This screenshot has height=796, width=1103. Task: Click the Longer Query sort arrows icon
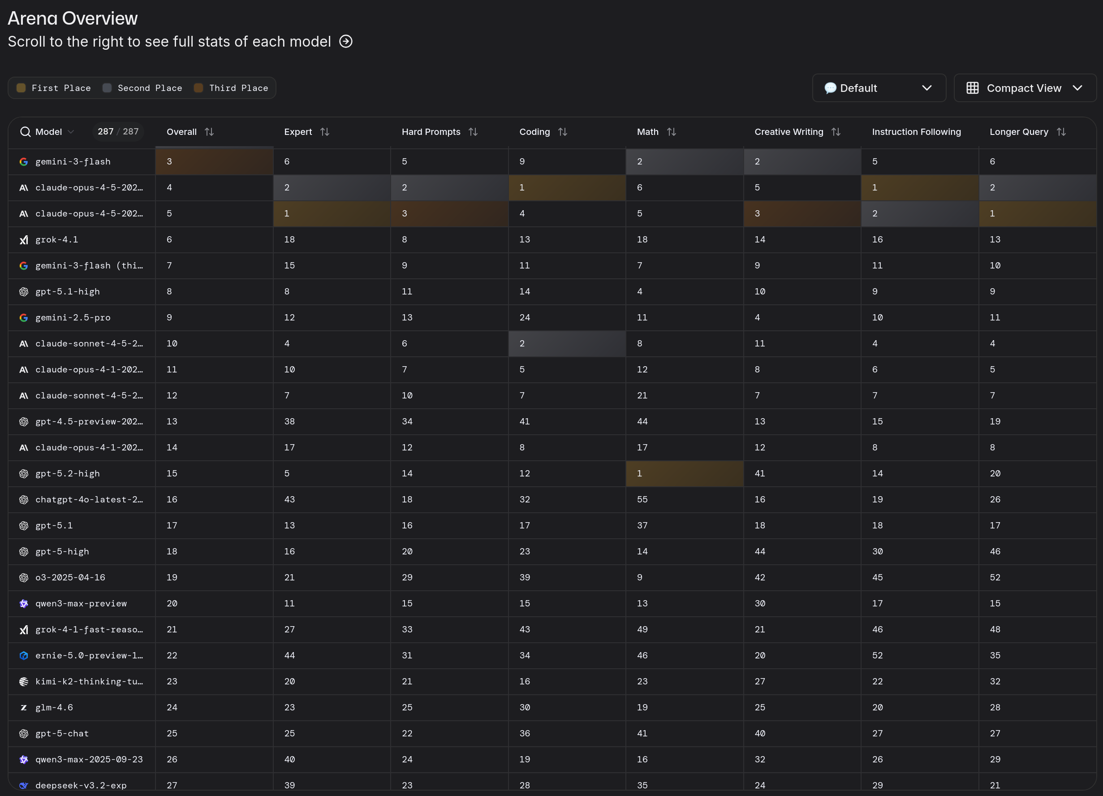coord(1061,132)
